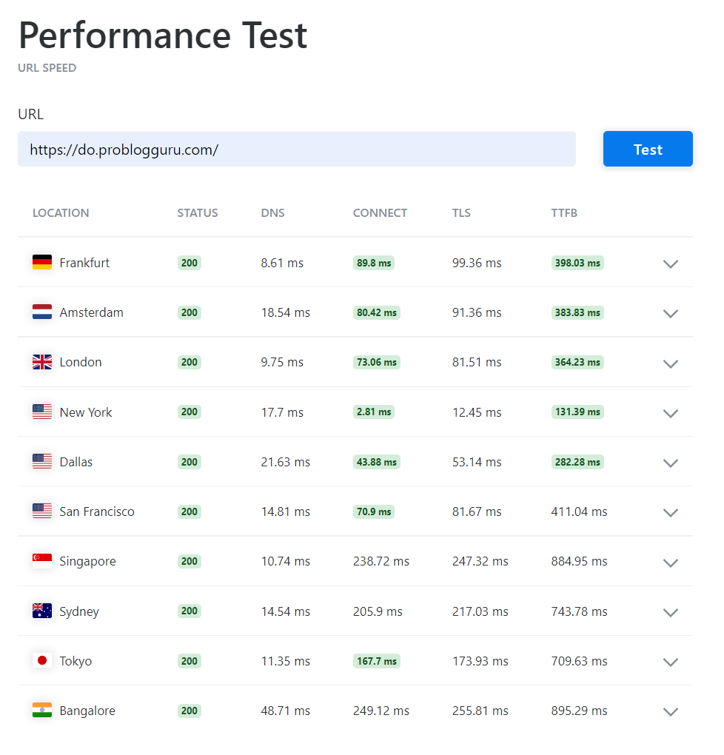Click the Japan flag icon for Tokyo

coord(42,660)
